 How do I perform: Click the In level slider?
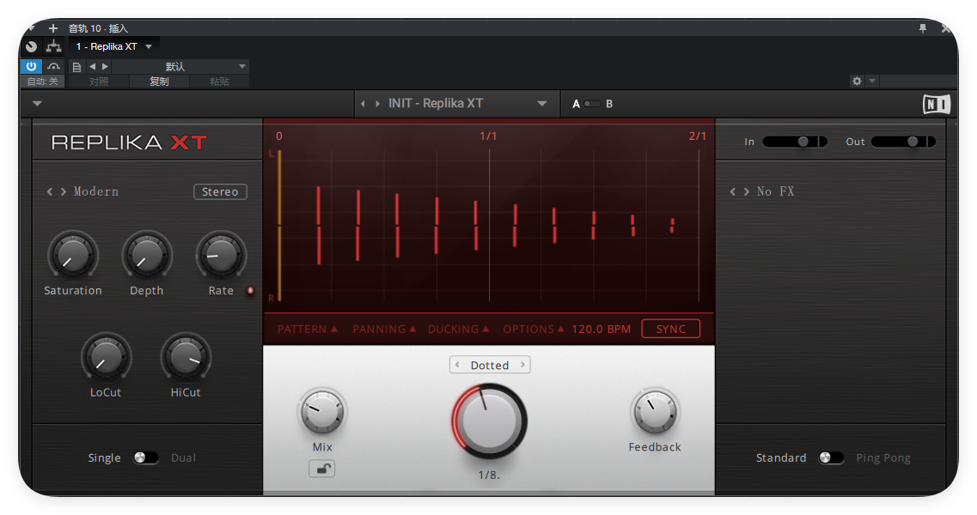tap(795, 142)
